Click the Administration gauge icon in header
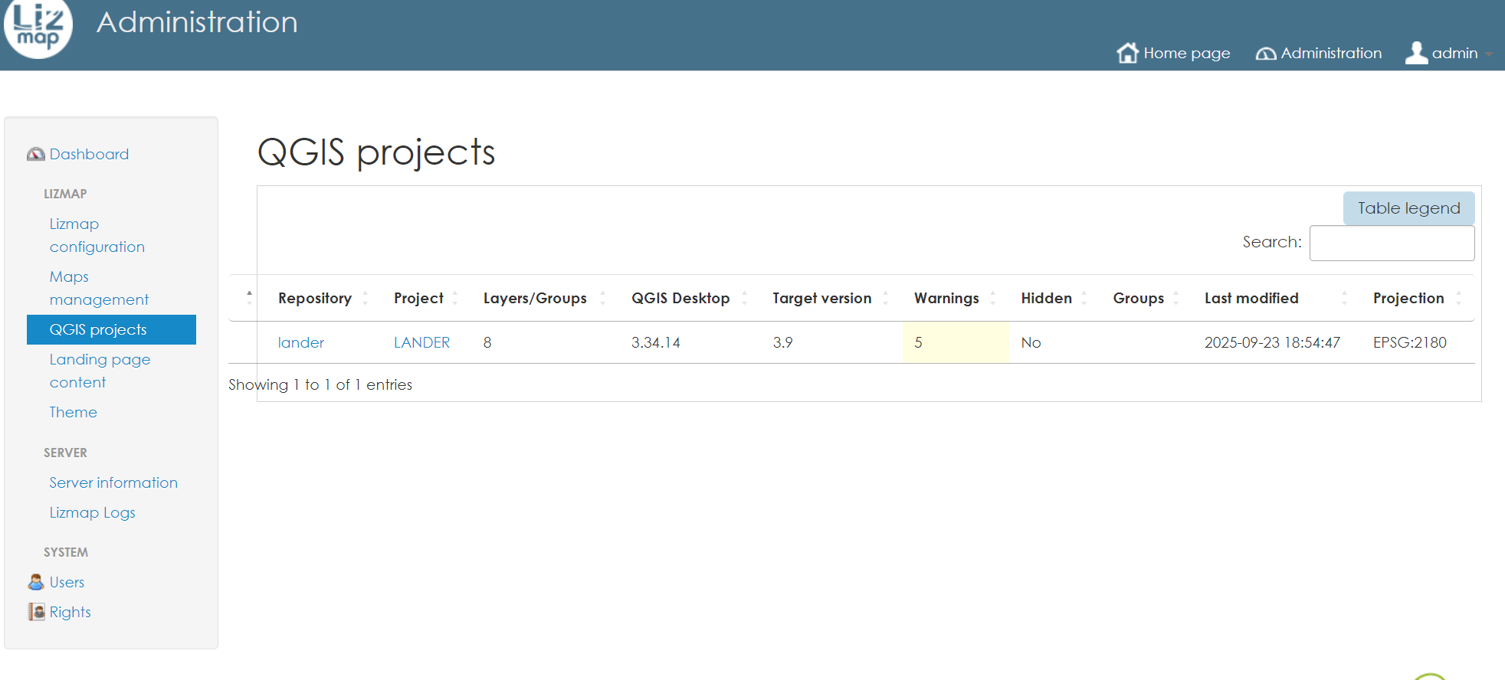This screenshot has width=1505, height=680. [1266, 54]
